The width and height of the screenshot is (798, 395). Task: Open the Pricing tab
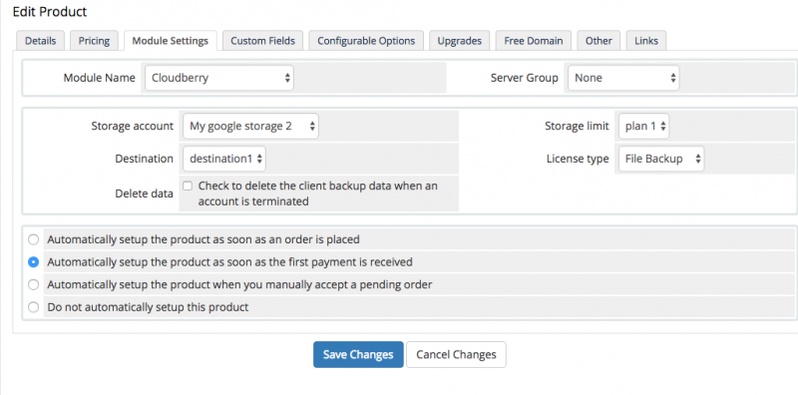click(x=94, y=41)
